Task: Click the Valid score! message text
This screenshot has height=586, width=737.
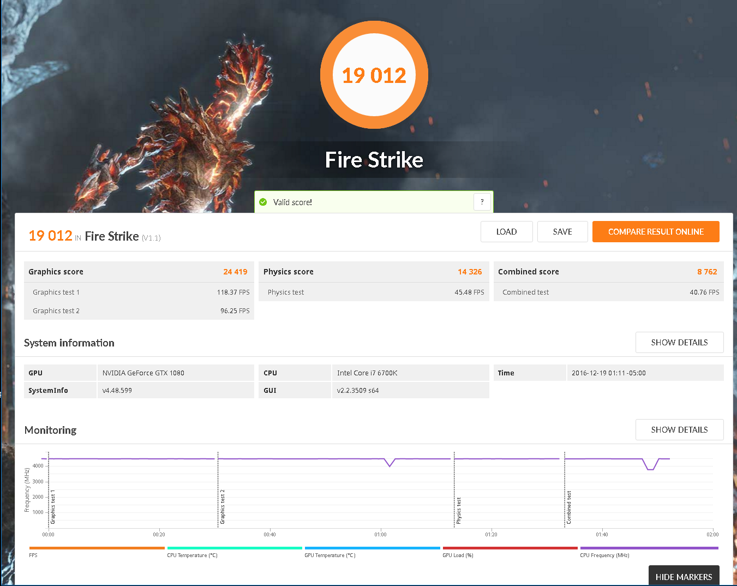Action: [x=292, y=202]
